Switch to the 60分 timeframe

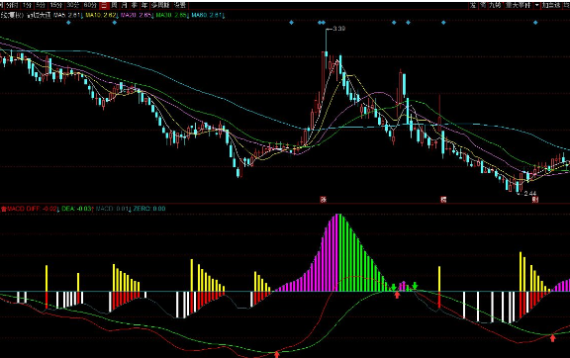tap(90, 5)
